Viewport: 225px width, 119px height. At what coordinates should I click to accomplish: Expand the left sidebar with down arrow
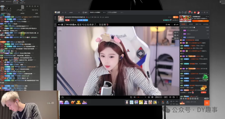pyautogui.click(x=55, y=66)
